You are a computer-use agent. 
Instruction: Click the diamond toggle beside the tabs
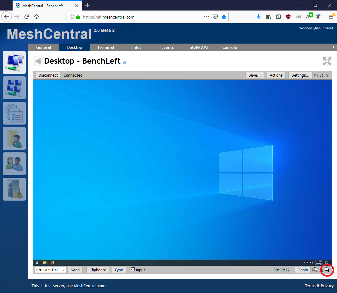(x=334, y=47)
